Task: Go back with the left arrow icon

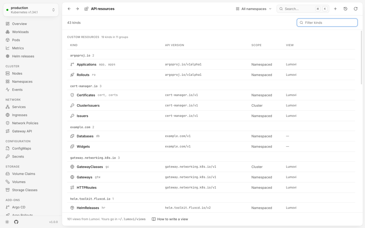Action: point(69,9)
